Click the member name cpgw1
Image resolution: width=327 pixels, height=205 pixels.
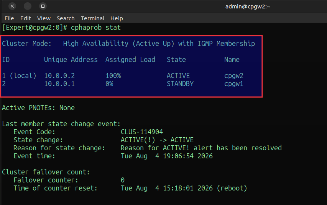[x=234, y=84]
